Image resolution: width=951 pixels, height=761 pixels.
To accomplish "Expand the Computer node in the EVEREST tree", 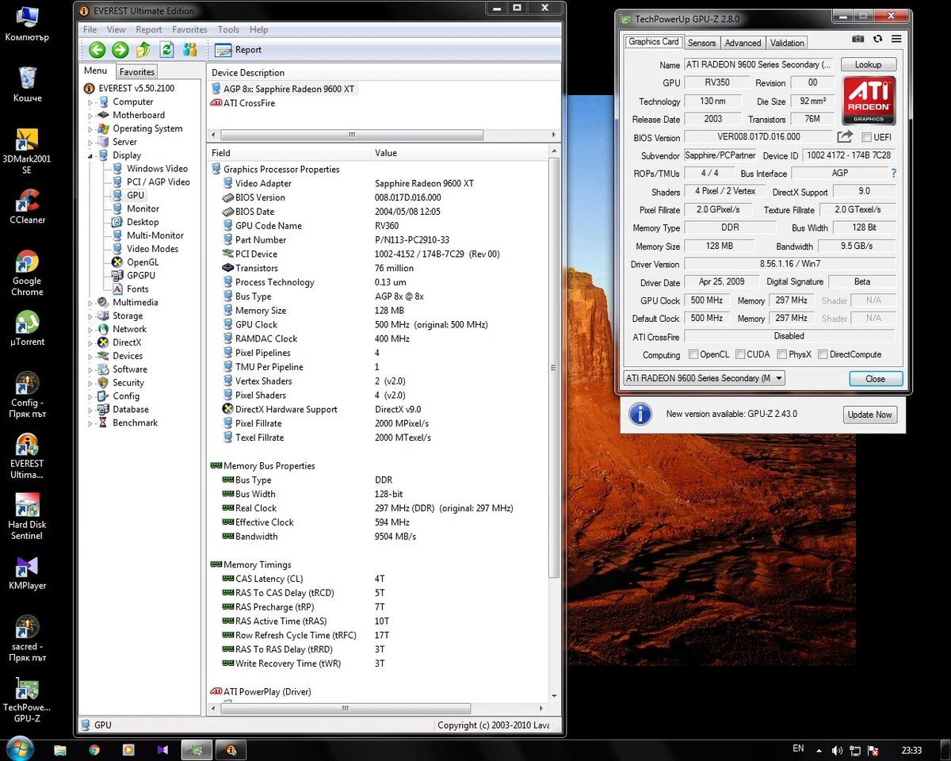I will point(90,102).
